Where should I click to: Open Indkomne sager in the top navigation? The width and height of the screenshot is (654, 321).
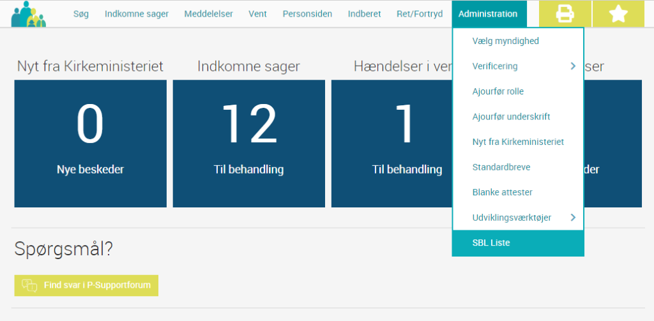coord(137,14)
